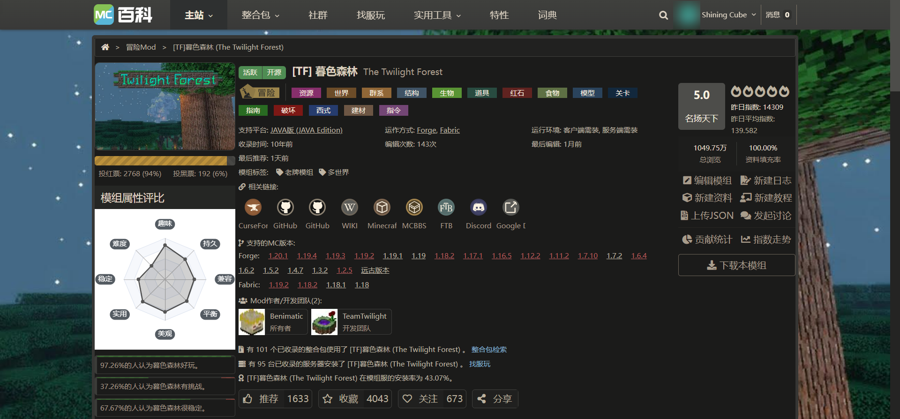Select Forge version 1.7.10

588,256
